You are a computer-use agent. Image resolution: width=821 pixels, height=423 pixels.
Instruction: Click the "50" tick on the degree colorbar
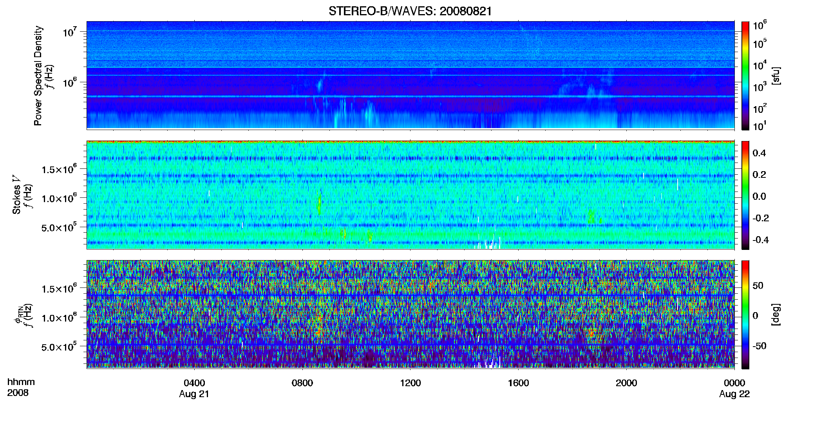tap(758, 286)
